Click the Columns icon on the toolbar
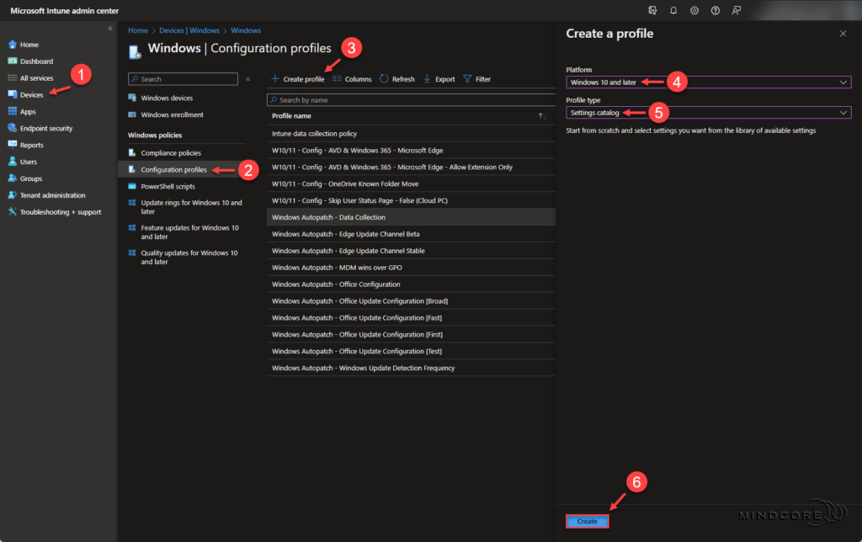The height and width of the screenshot is (542, 862). 359,78
